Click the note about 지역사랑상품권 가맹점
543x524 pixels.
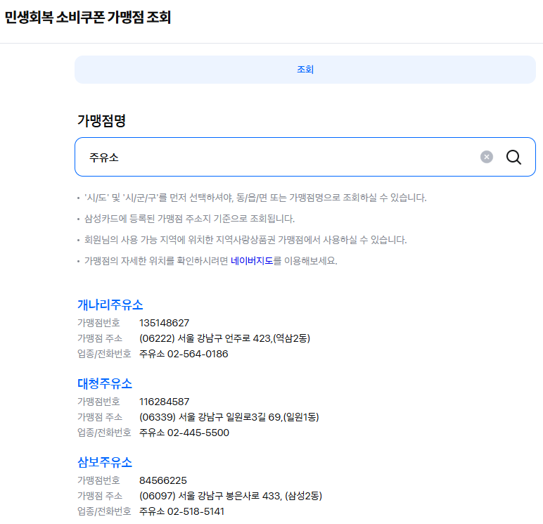(245, 240)
